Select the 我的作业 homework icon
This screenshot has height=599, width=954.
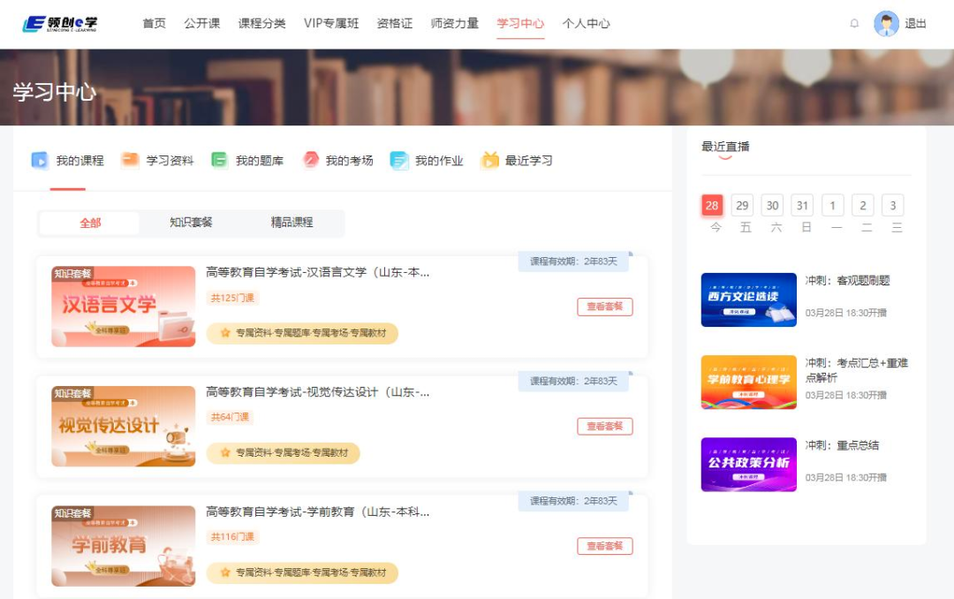click(x=399, y=160)
